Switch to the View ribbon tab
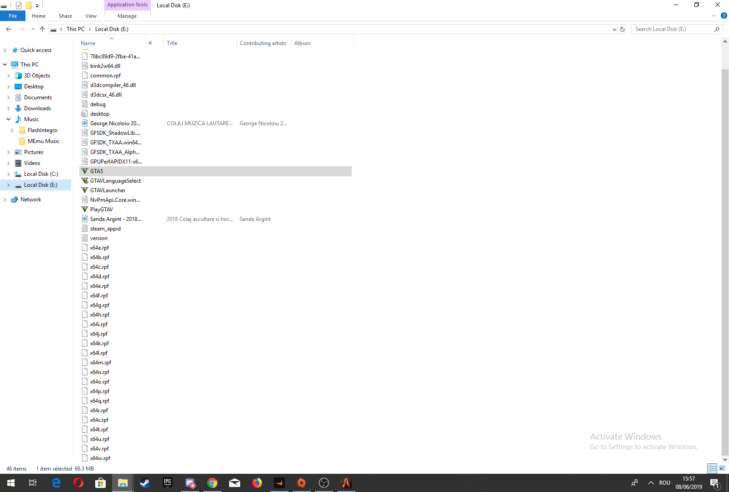The height and width of the screenshot is (492, 729). (x=91, y=16)
